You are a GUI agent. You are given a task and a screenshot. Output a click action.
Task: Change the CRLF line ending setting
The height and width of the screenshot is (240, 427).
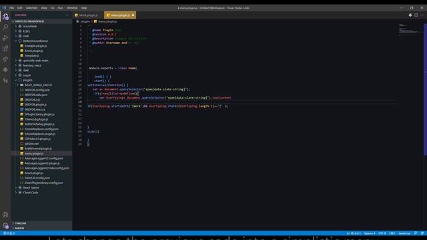pos(392,233)
